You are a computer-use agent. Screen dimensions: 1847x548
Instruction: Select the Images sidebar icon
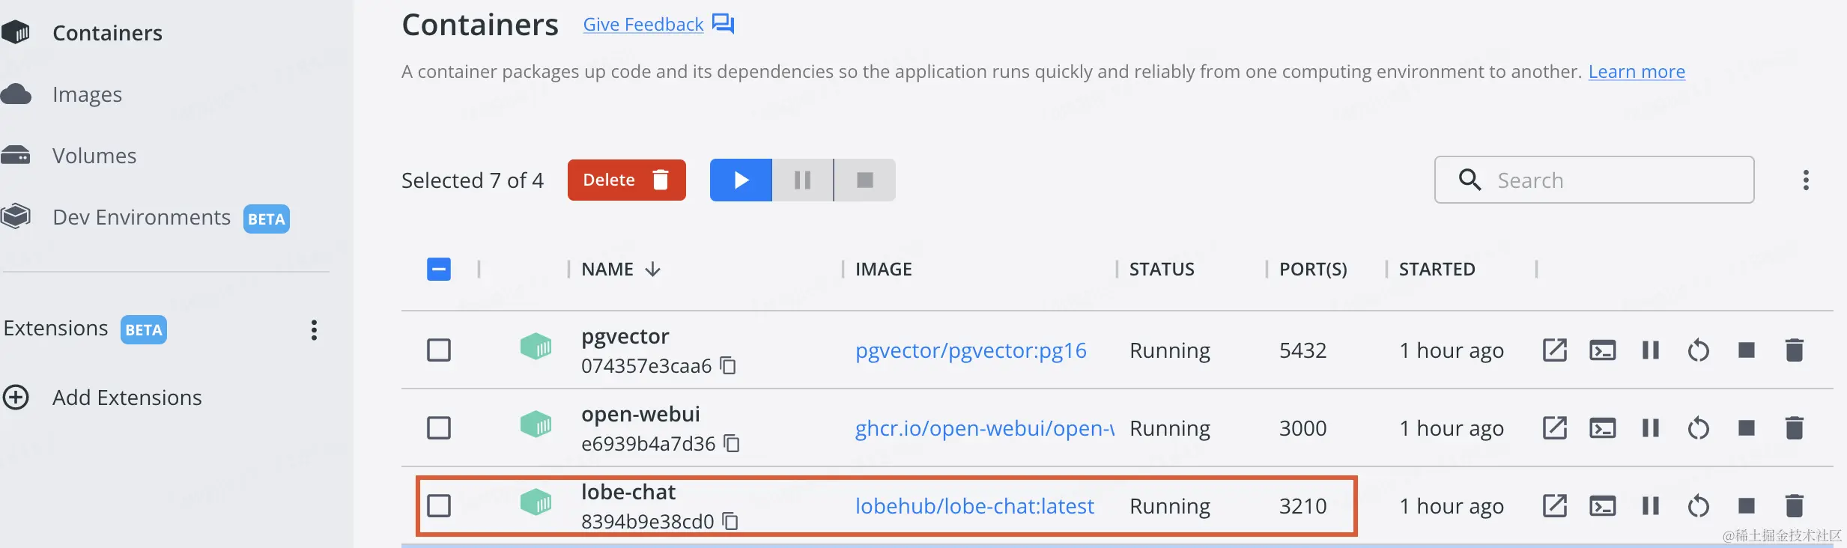[x=86, y=94]
